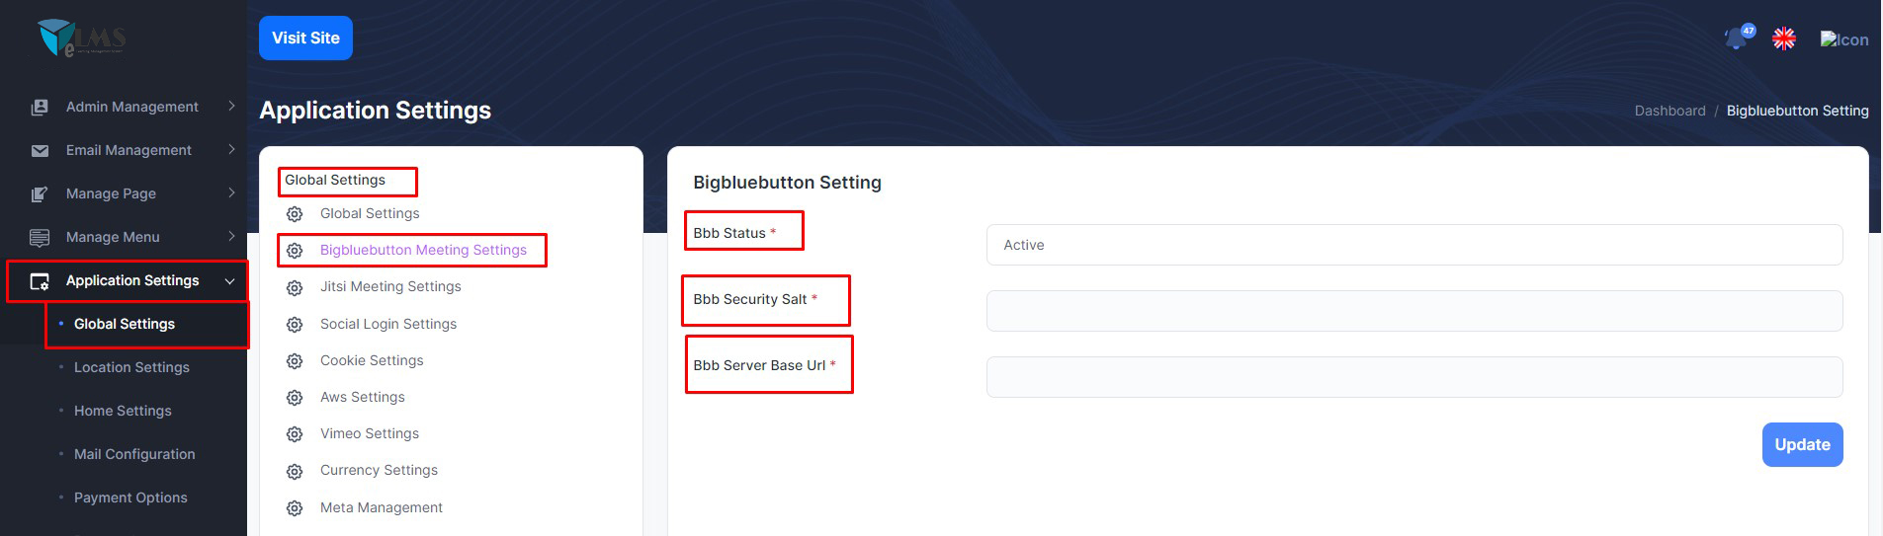Click the Manage Menu list icon

(x=40, y=237)
